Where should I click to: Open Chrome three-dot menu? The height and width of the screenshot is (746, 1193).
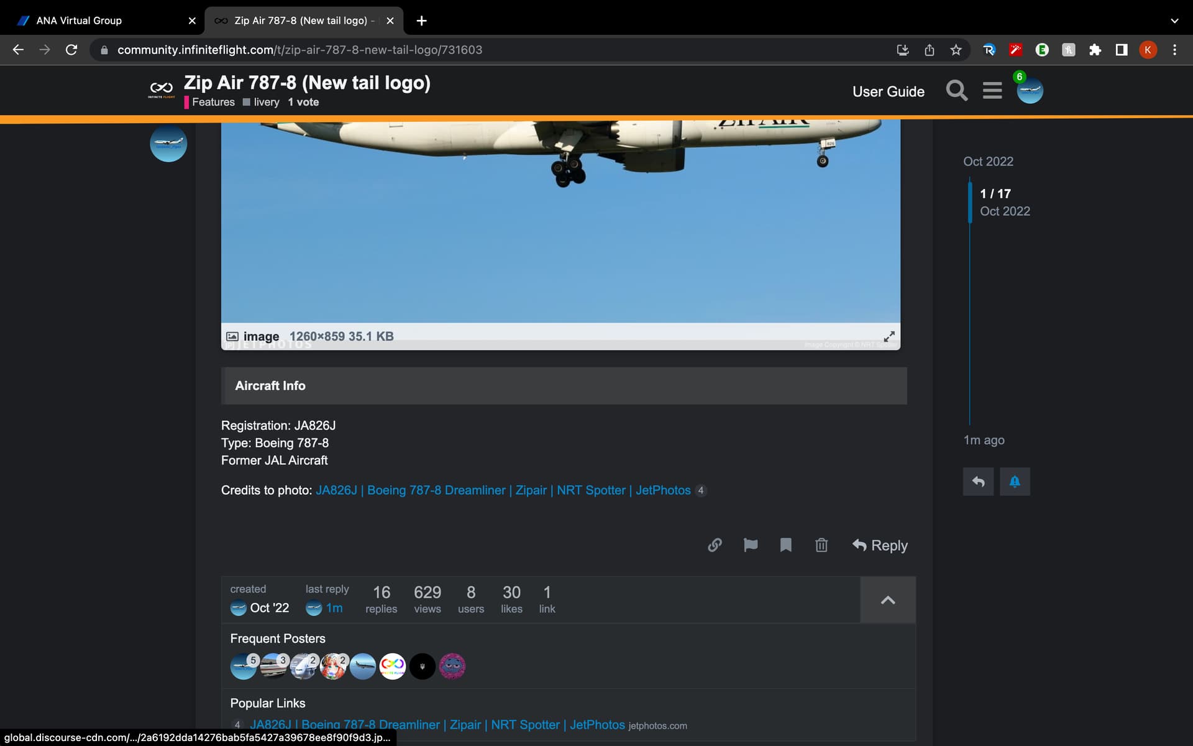click(x=1174, y=50)
